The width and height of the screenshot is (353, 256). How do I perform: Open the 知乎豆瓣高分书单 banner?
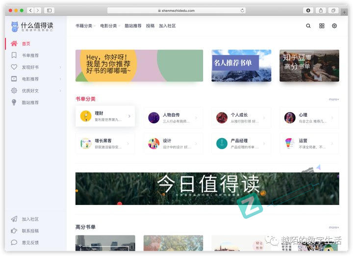click(309, 66)
